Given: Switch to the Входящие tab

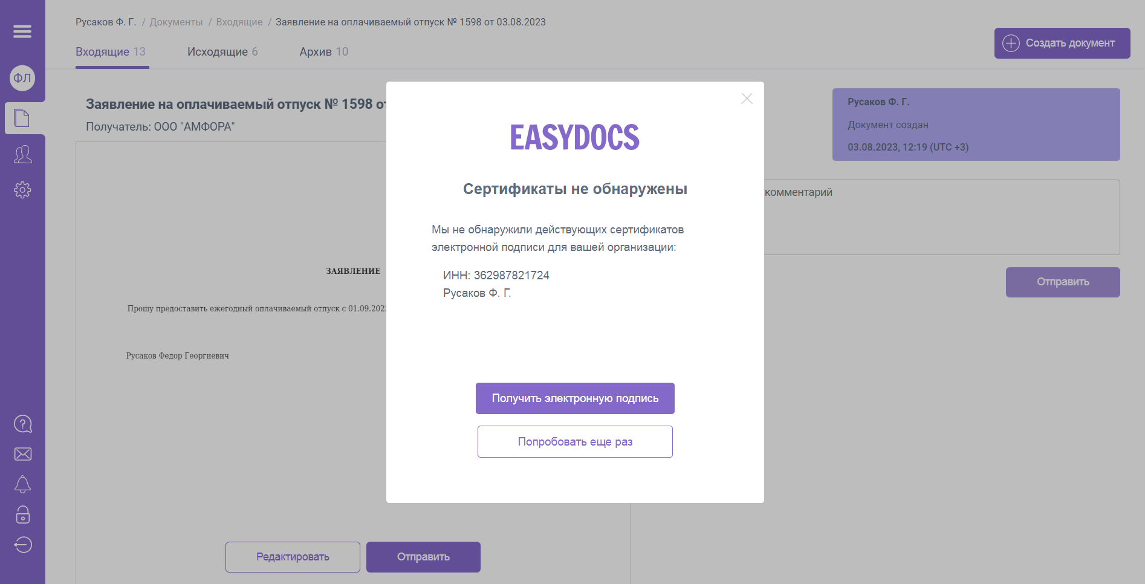Looking at the screenshot, I should click(111, 51).
